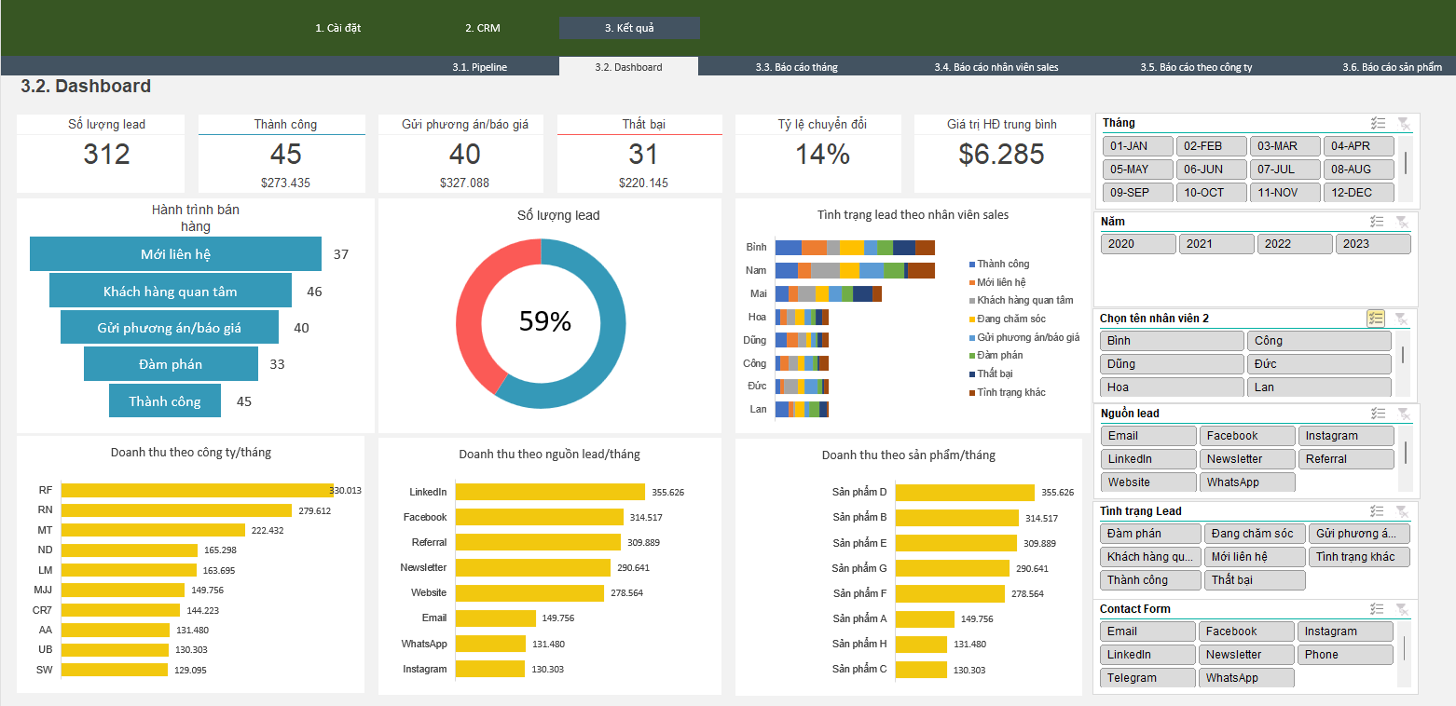Click the Tỷ lệ chuyển đổi value 14%
Screen dimensions: 1456x706
click(822, 155)
